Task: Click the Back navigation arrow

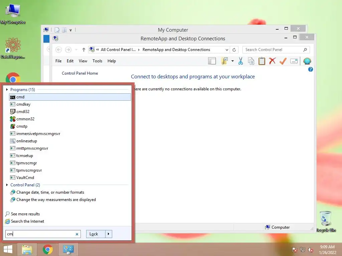Action: 58,50
